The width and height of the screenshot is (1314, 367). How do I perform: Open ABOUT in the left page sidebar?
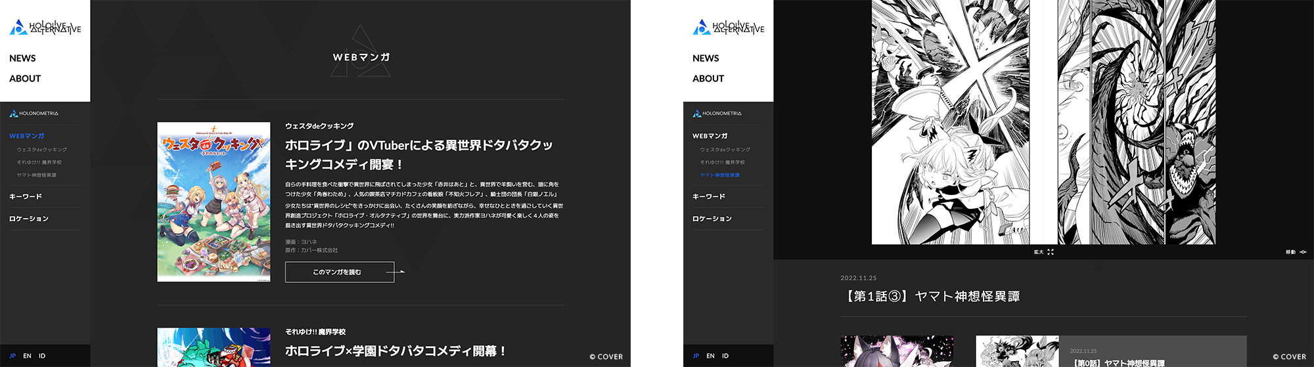[25, 78]
